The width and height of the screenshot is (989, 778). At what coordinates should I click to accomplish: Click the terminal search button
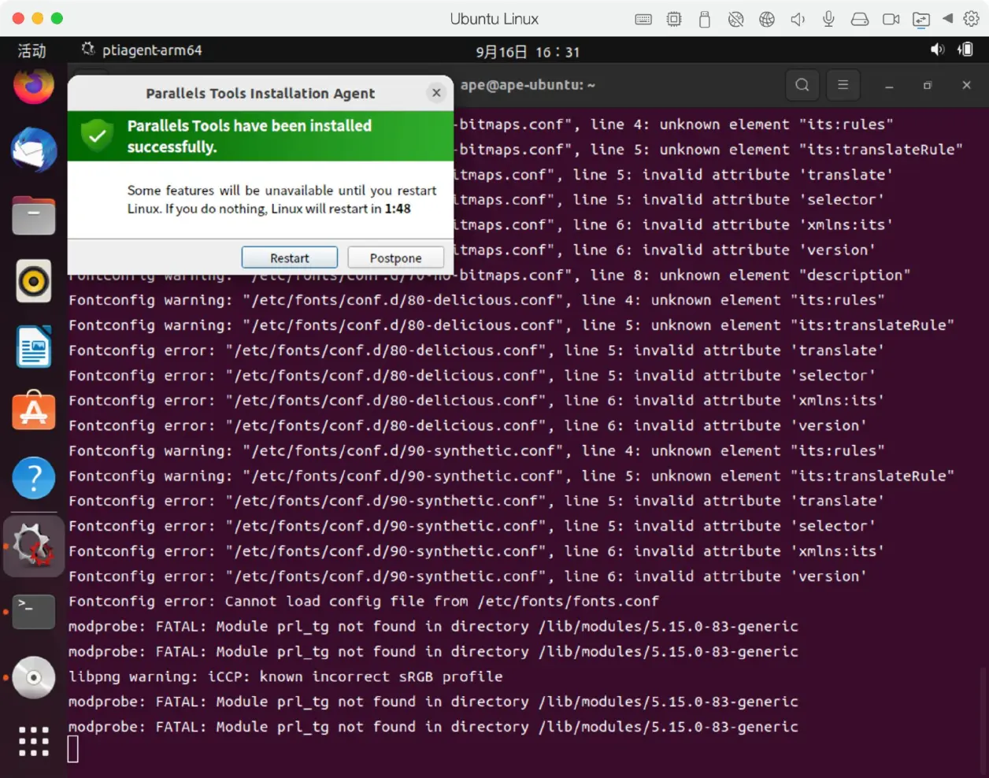point(802,85)
